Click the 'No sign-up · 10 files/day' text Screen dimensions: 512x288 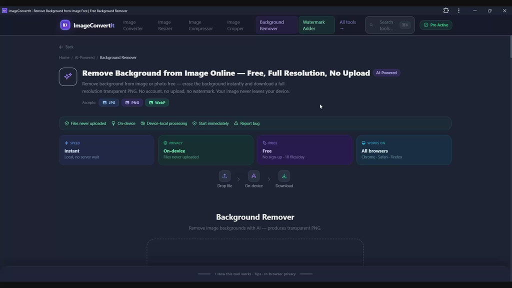coord(283,157)
